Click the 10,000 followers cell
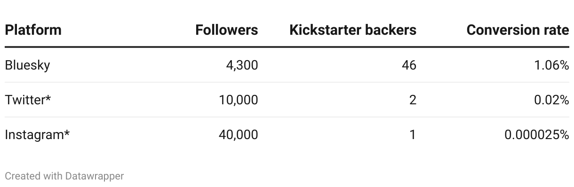574x187 pixels. [x=239, y=100]
